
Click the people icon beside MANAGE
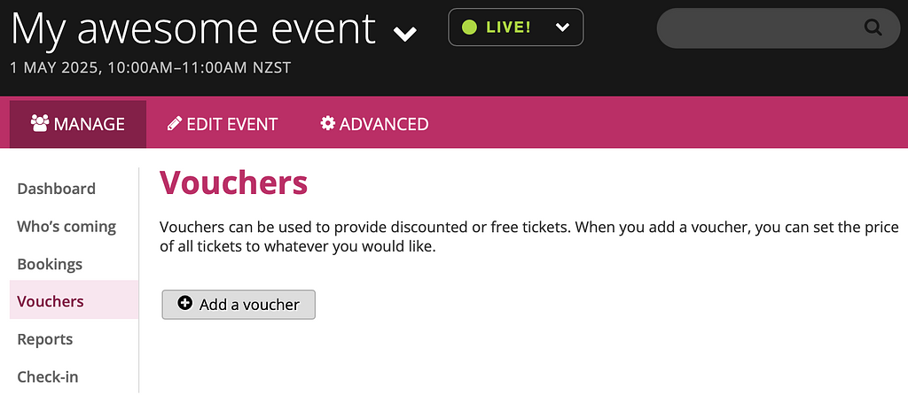tap(40, 123)
